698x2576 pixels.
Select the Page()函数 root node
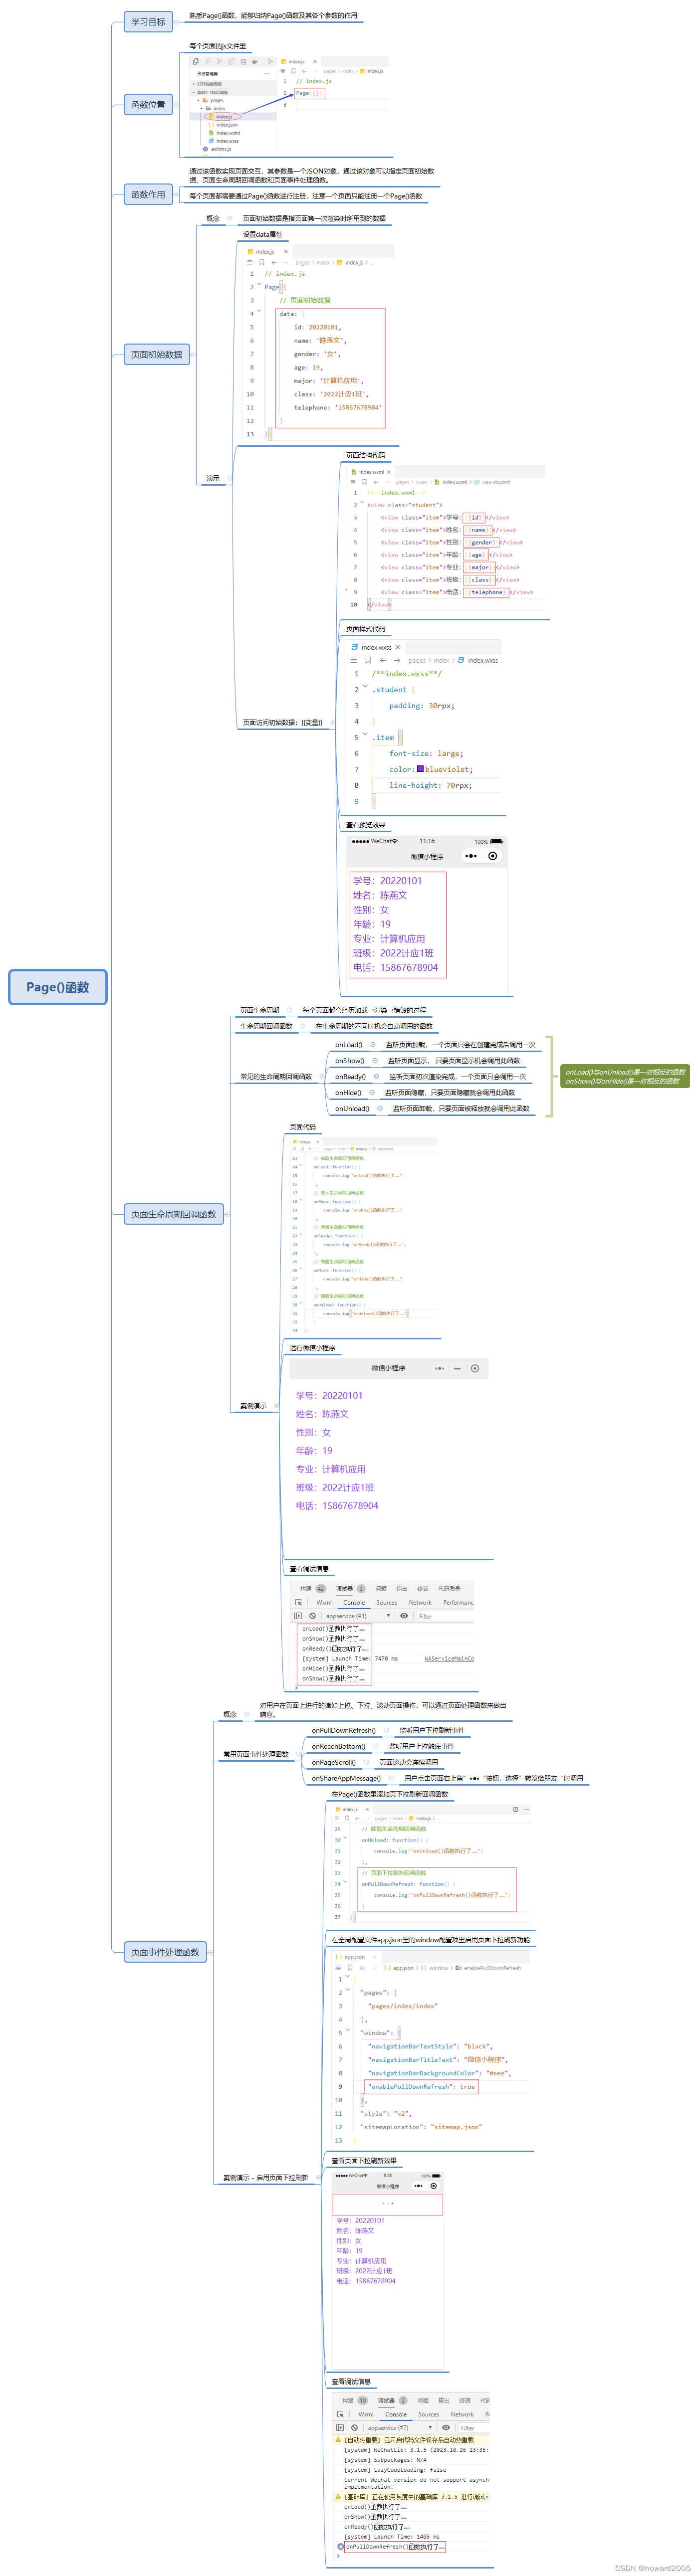[x=58, y=987]
